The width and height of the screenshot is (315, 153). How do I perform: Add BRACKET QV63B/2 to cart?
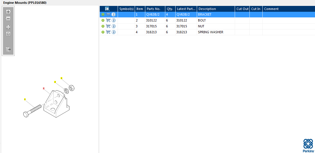tap(108, 14)
